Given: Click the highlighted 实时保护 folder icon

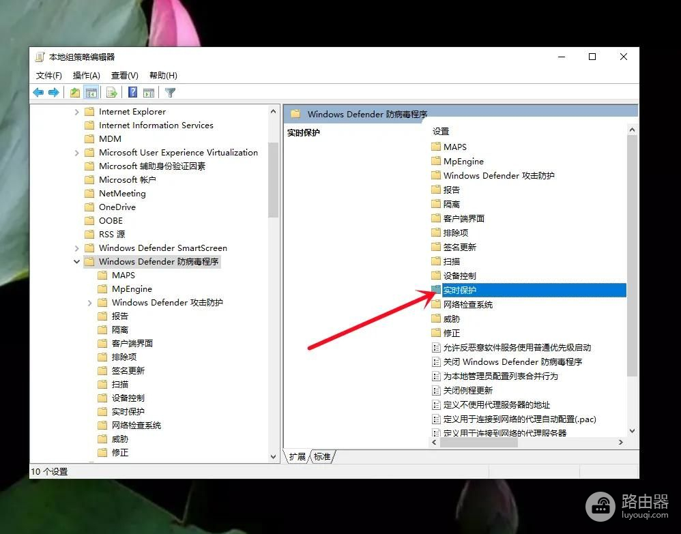Looking at the screenshot, I should pyautogui.click(x=436, y=290).
